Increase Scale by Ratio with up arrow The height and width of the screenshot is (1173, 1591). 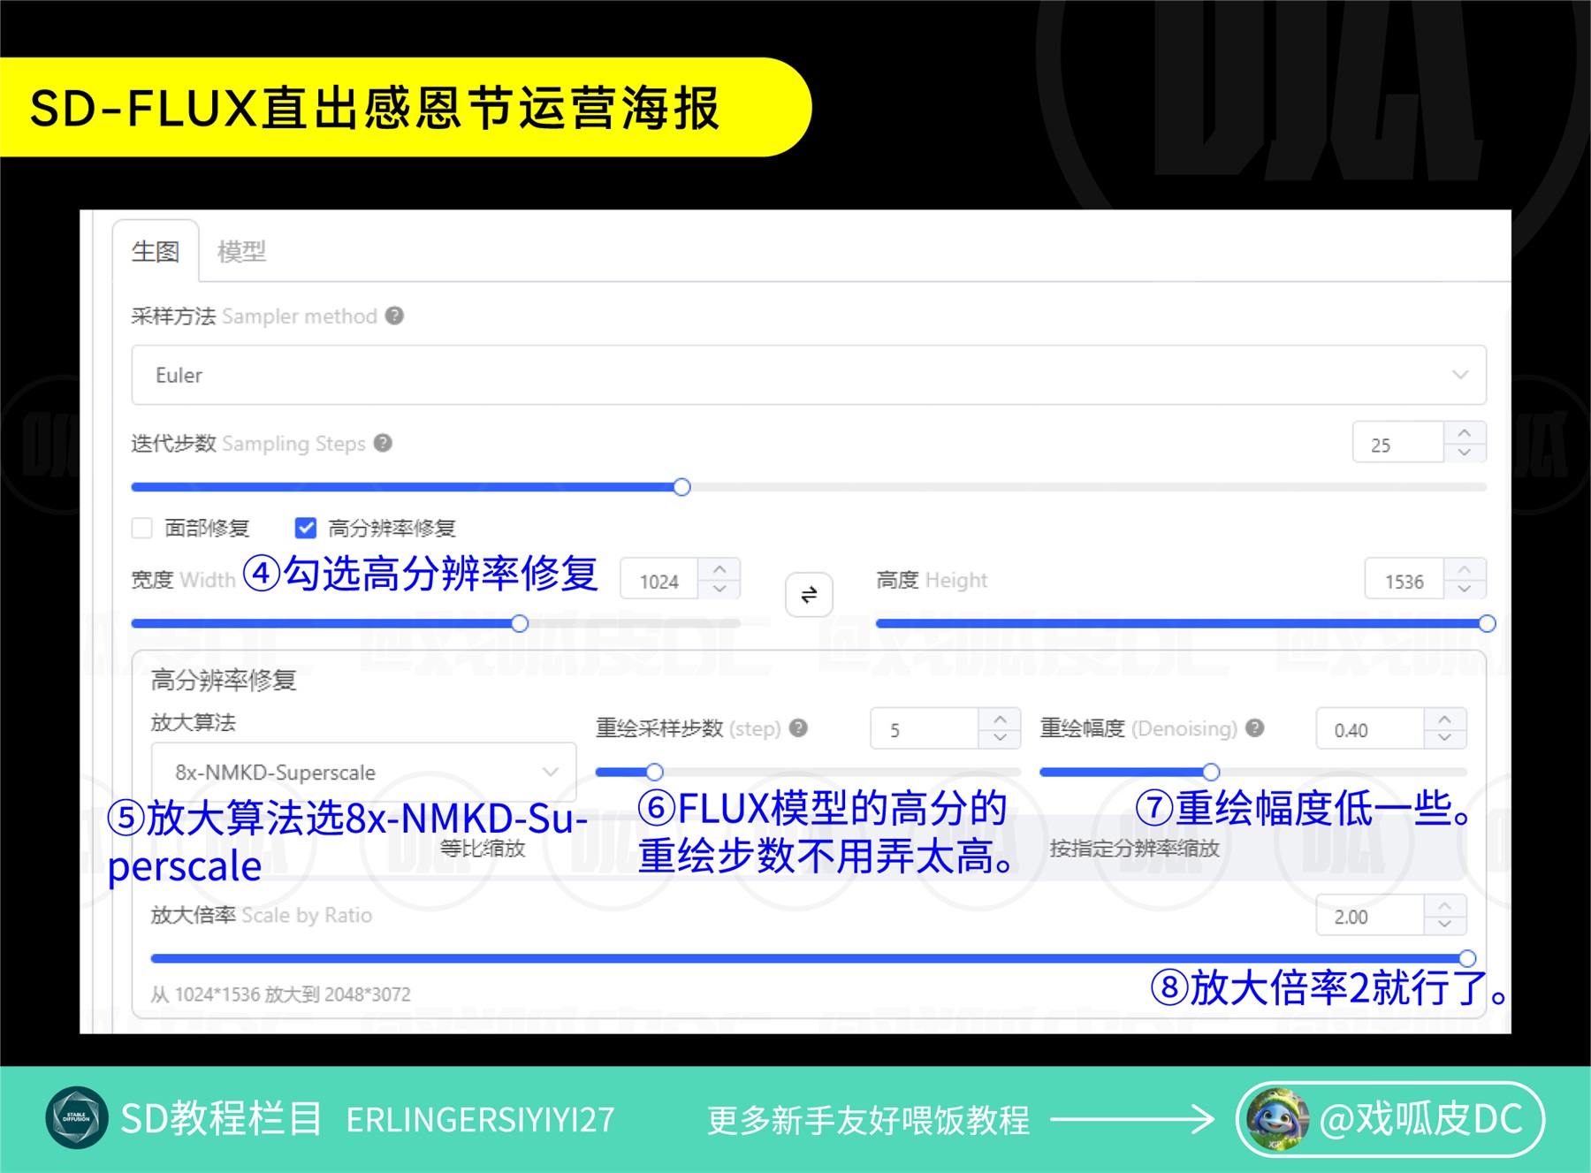pos(1444,906)
